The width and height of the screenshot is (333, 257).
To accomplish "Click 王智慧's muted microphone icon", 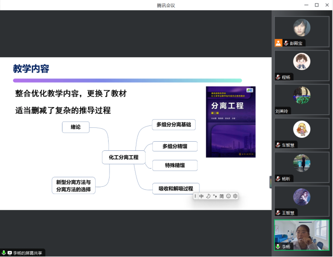I will (x=278, y=213).
